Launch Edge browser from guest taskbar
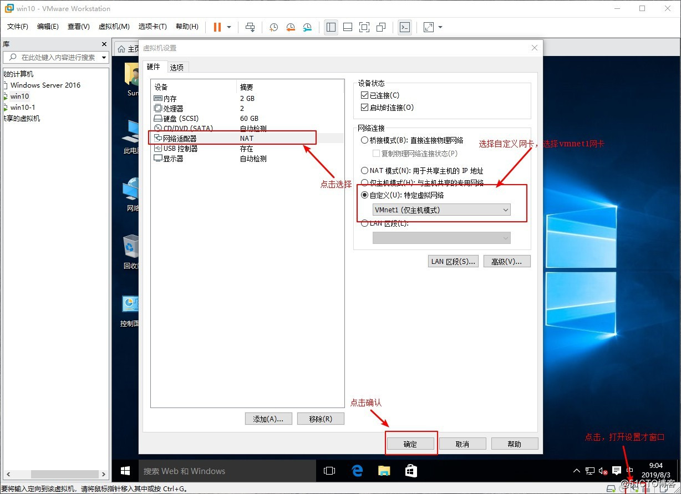The image size is (681, 494). coord(358,471)
